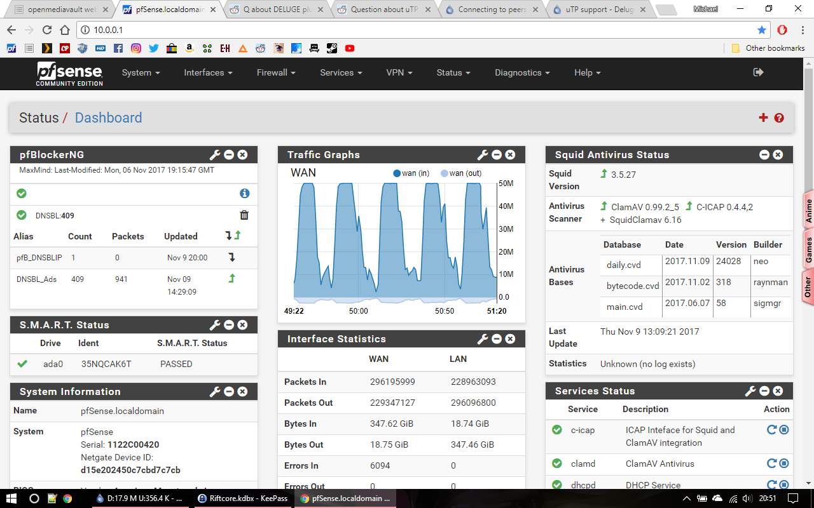Open the Other side tab
This screenshot has width=814, height=508.
(x=809, y=286)
